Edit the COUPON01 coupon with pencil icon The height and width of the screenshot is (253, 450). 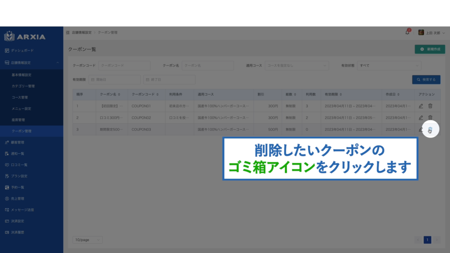421,106
